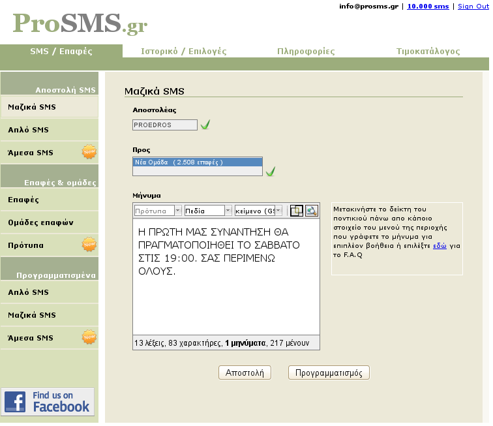Open the Πεδία fields dropdown
This screenshot has width=493, height=426.
pyautogui.click(x=208, y=211)
